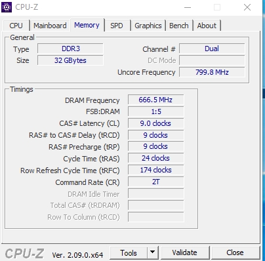Click the CPU-Z app icon in title bar
265x261 pixels.
(7, 7)
